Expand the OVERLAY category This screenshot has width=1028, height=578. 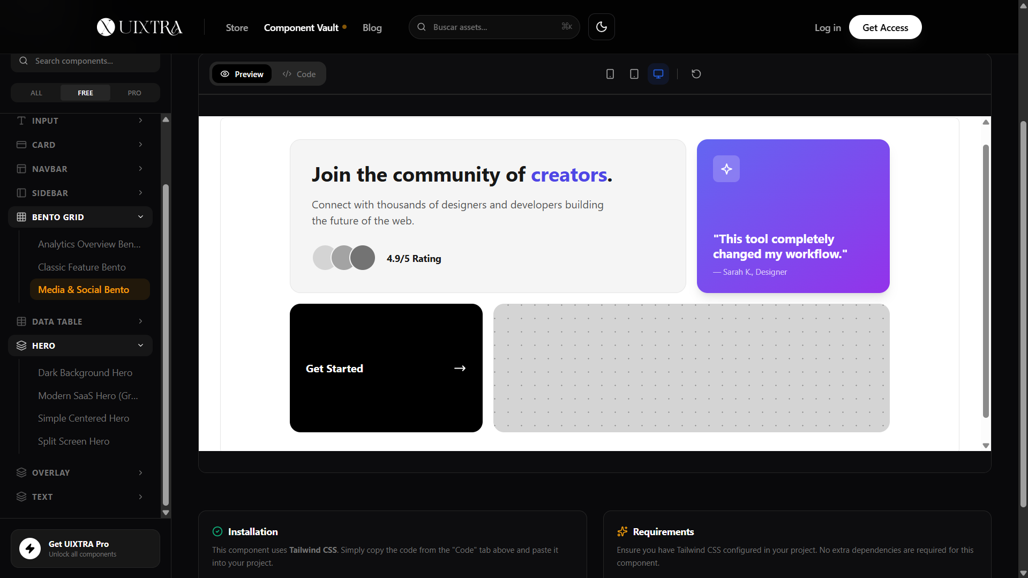click(79, 472)
